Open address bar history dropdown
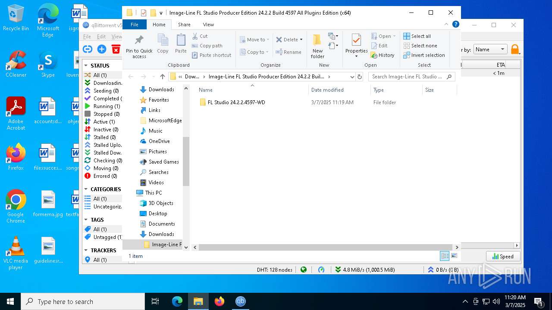Screen dimensions: 552x310 pyautogui.click(x=352, y=77)
